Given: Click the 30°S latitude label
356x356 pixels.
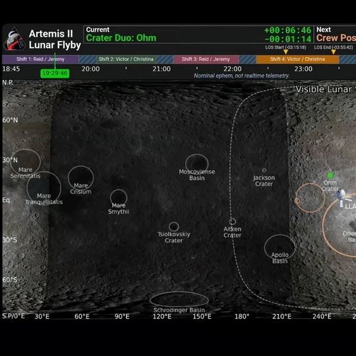Looking at the screenshot, I should click(x=9, y=240).
